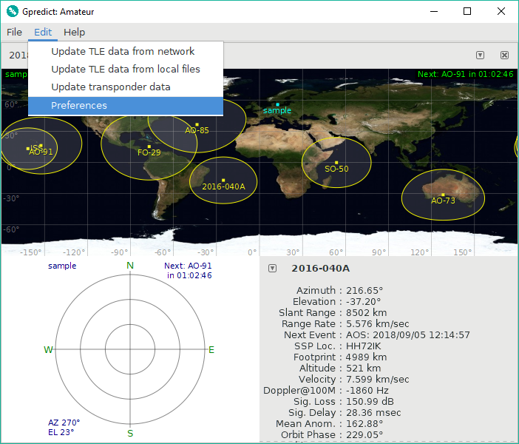Minimize the Gpredict window

[434, 12]
